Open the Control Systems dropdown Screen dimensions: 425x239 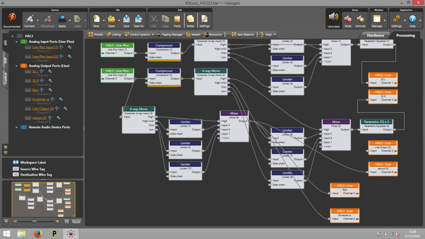(x=139, y=35)
